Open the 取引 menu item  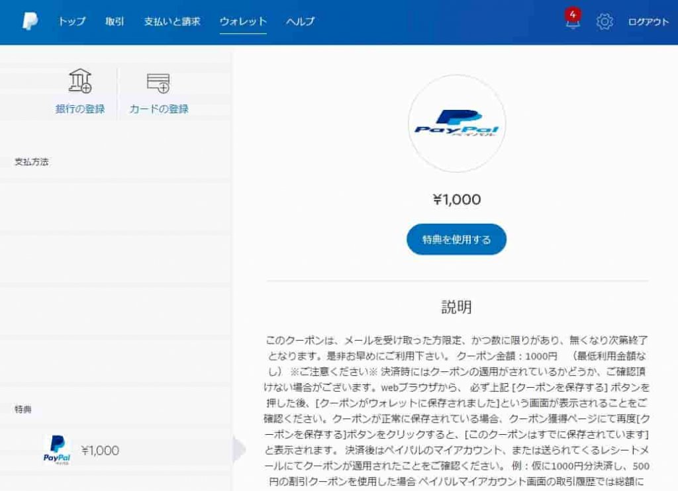point(115,21)
